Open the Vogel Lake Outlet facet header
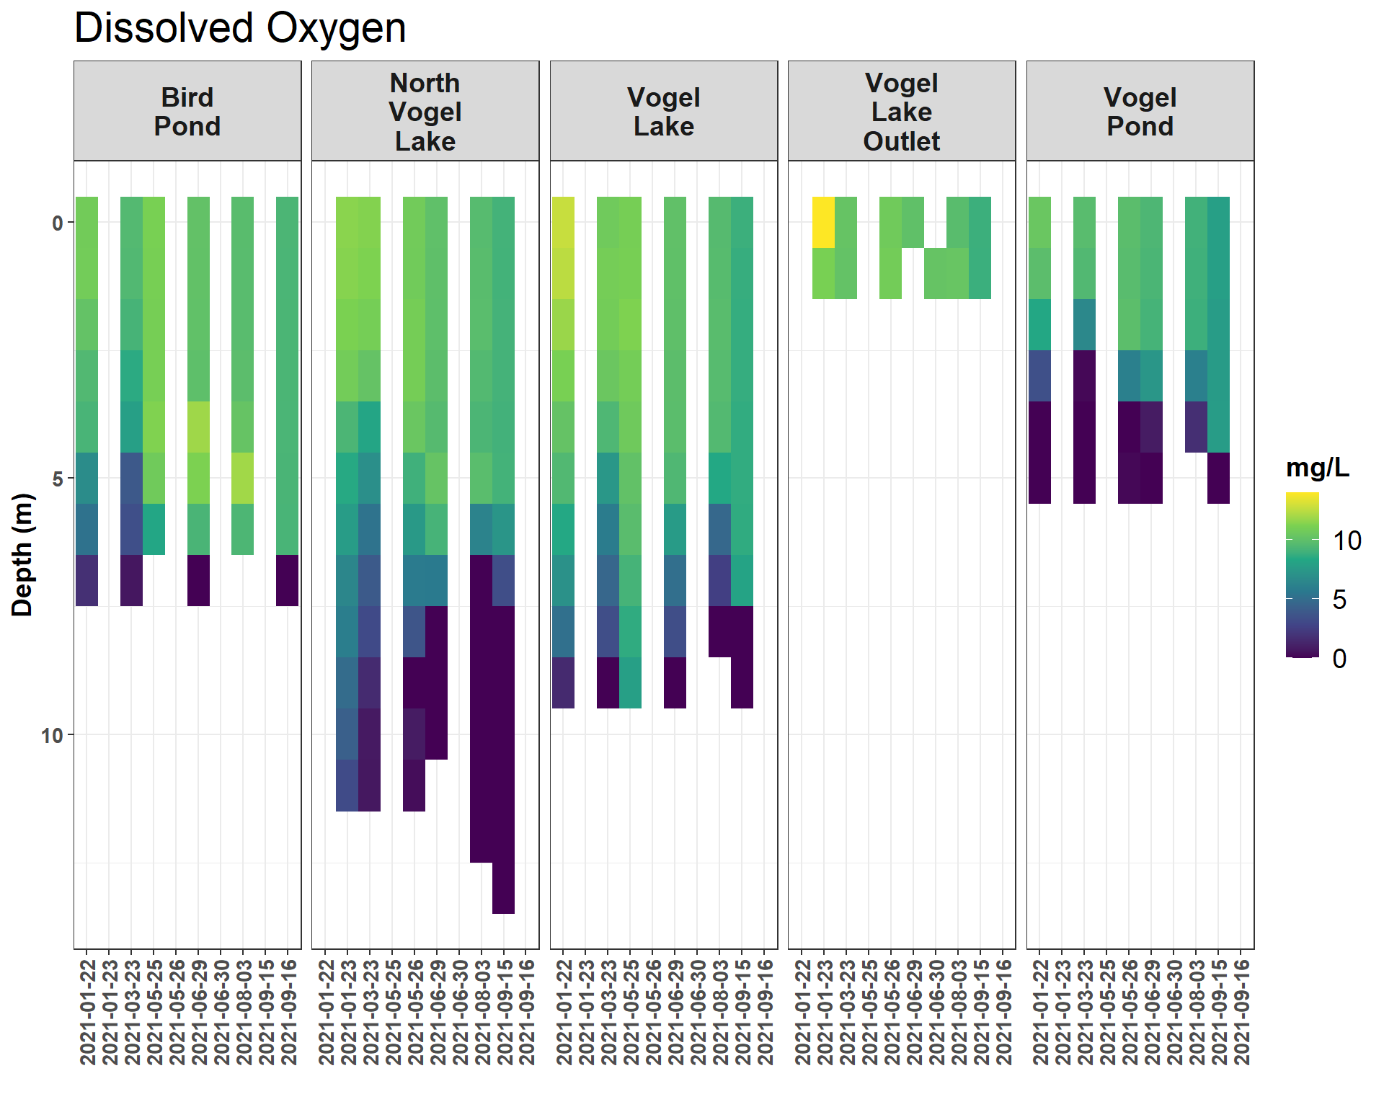 pos(901,112)
